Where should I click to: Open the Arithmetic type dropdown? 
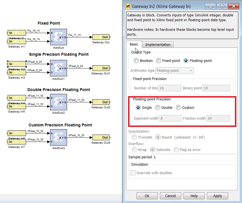tap(174, 71)
